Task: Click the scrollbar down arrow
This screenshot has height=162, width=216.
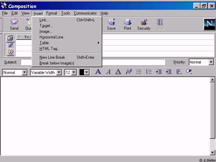Action: pyautogui.click(x=212, y=152)
